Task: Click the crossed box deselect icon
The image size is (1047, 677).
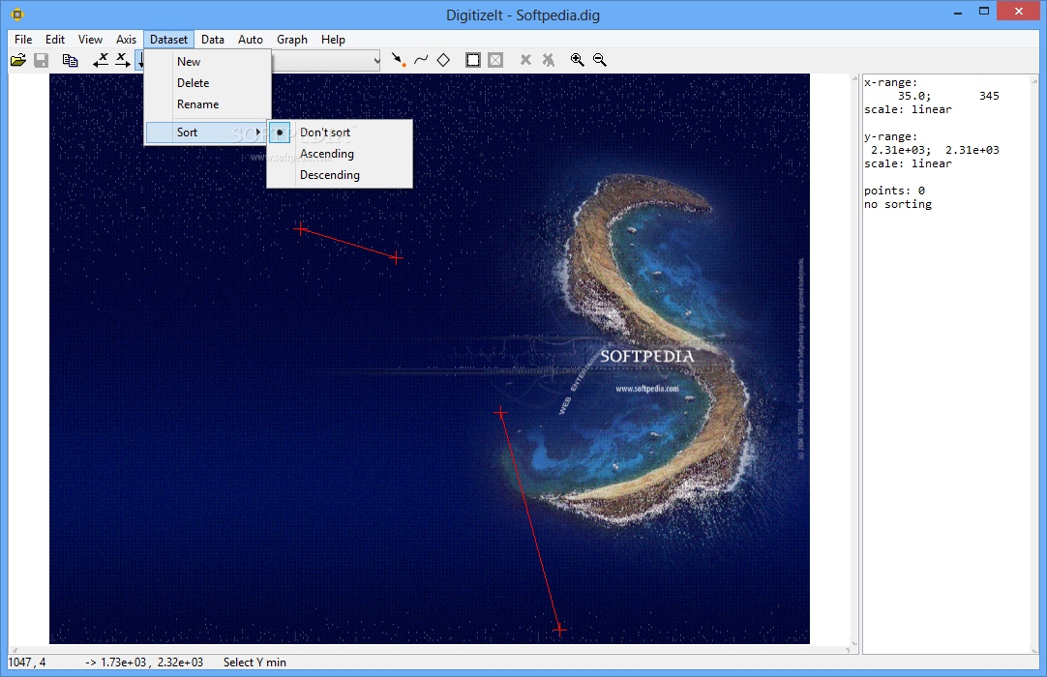Action: 495,60
